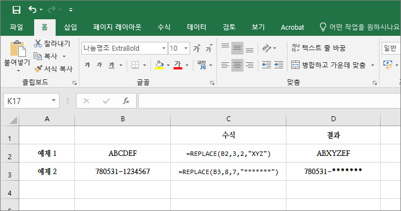Open the 페이지 레이아웃 tab
The image size is (401, 211).
[117, 27]
